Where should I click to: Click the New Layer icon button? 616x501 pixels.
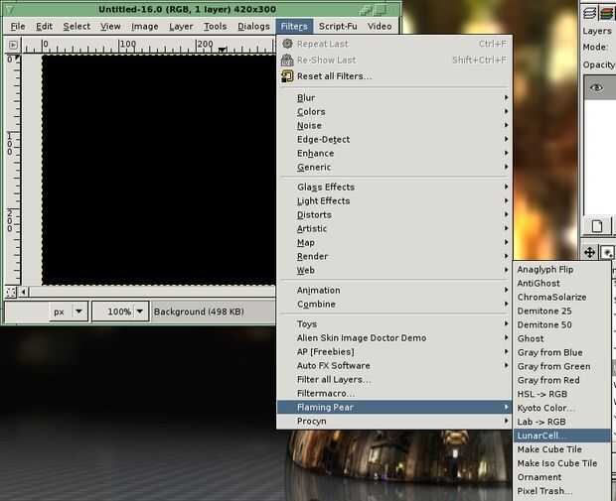click(597, 226)
